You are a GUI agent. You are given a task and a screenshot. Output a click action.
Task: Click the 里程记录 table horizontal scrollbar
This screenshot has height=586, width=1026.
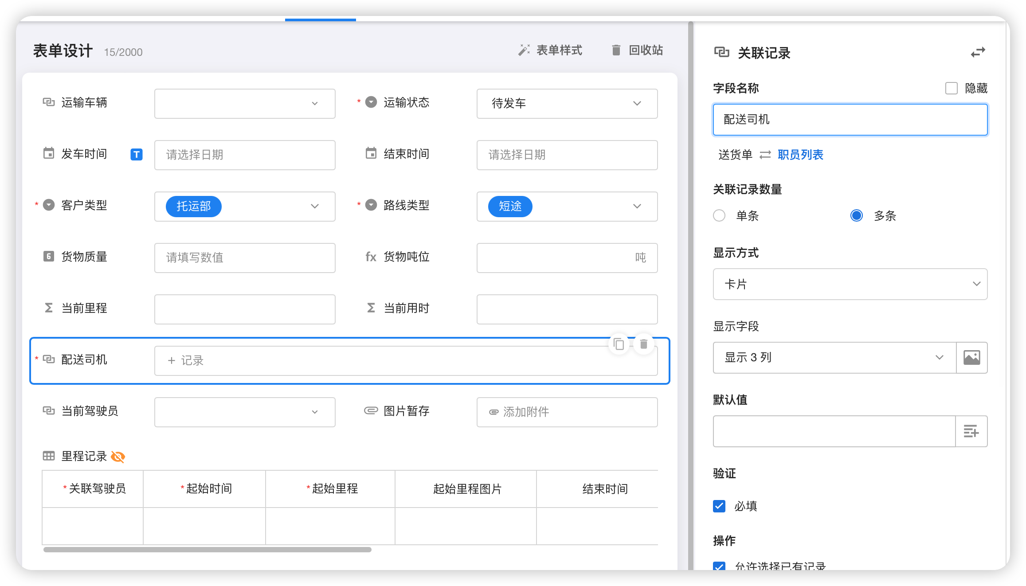[208, 550]
